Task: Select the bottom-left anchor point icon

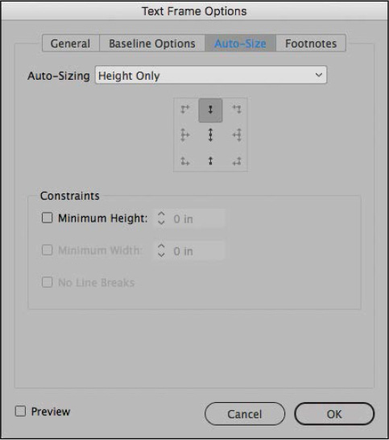Action: (x=184, y=161)
